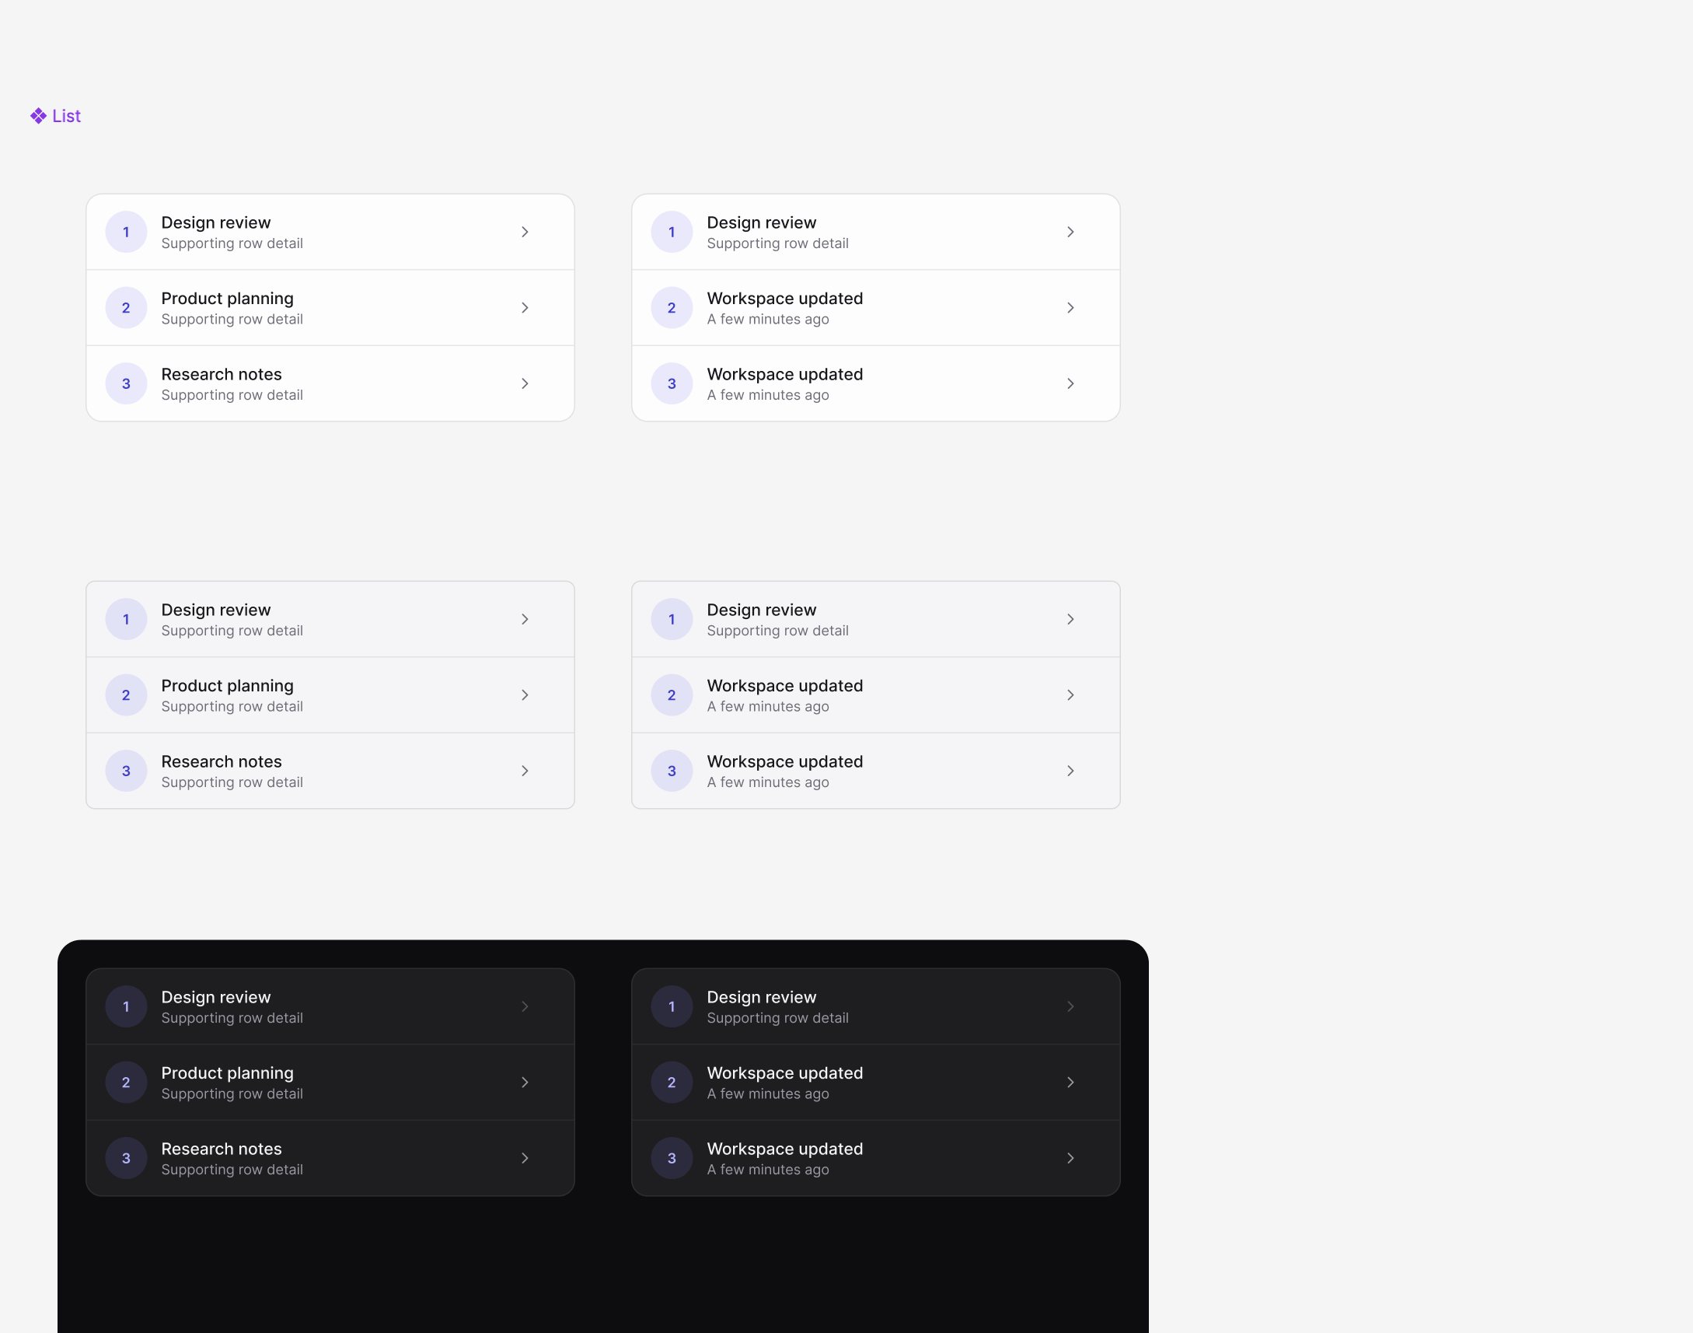Click 'A few minutes ago' in row 3, dark card
This screenshot has width=1693, height=1333.
[767, 1169]
